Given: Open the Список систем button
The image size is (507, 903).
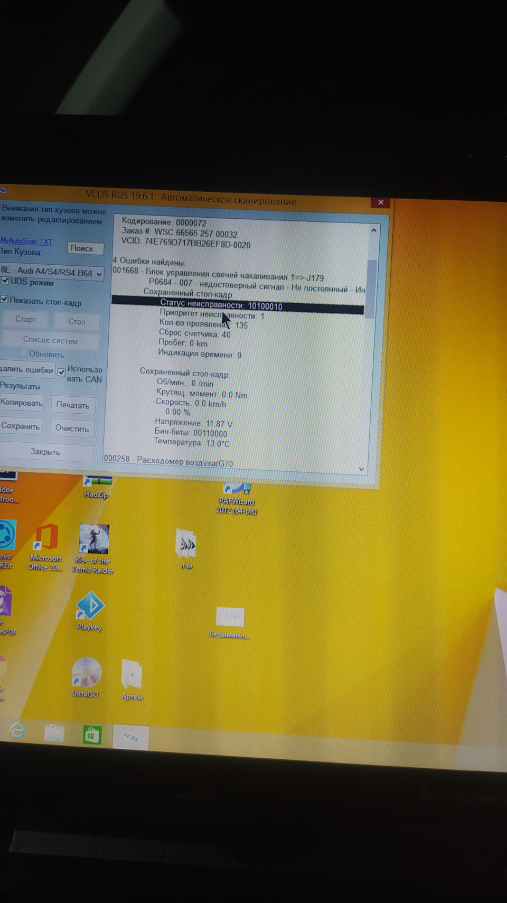Looking at the screenshot, I should (x=50, y=340).
